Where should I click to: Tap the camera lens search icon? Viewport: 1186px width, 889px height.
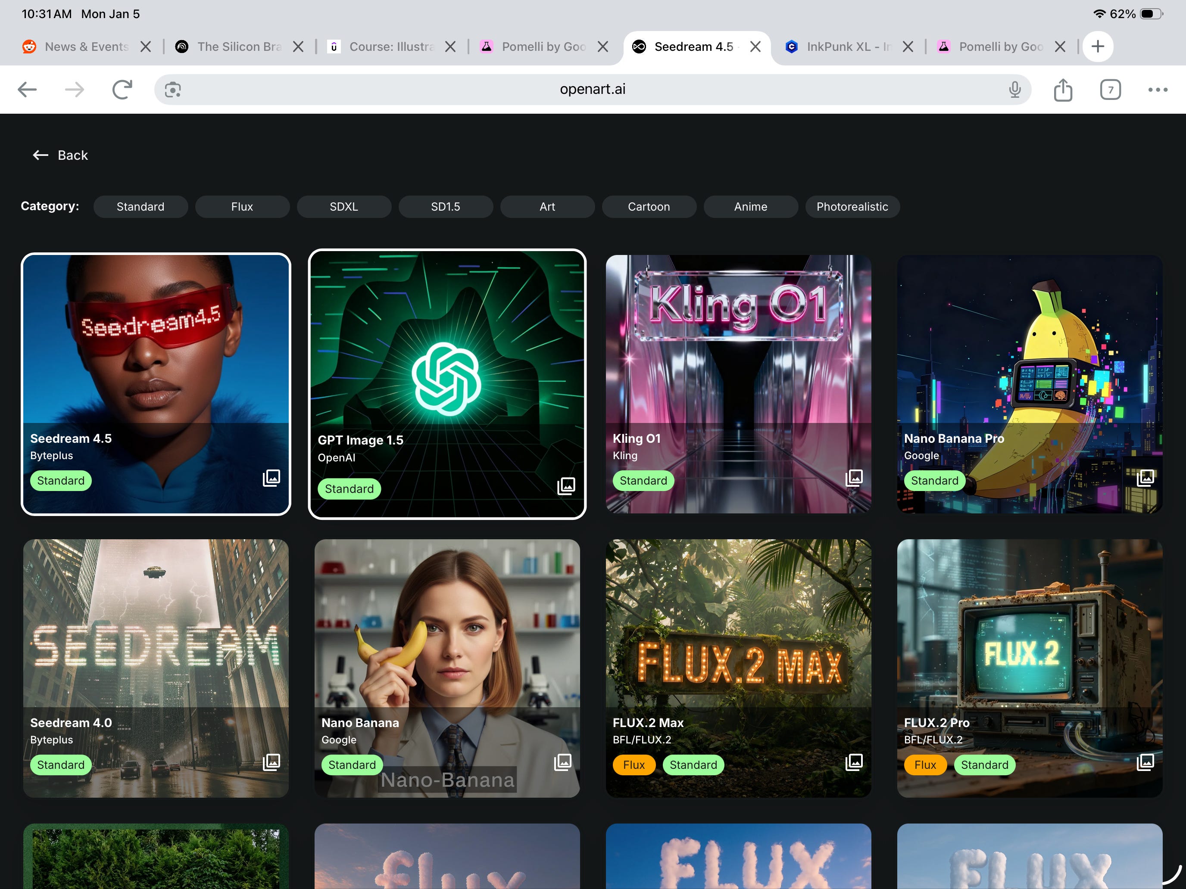173,90
